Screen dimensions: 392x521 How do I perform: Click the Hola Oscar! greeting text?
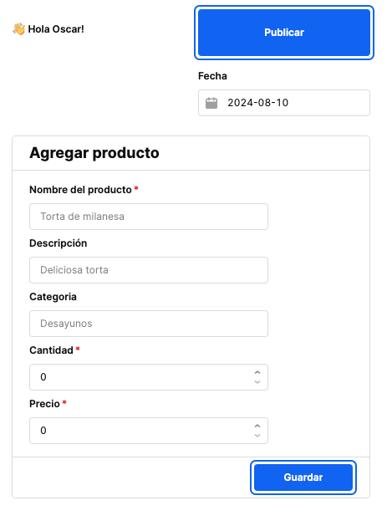56,29
